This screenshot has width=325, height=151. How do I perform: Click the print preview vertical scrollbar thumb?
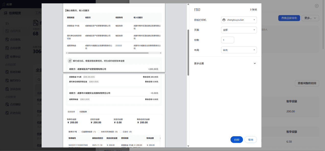[x=188, y=52]
